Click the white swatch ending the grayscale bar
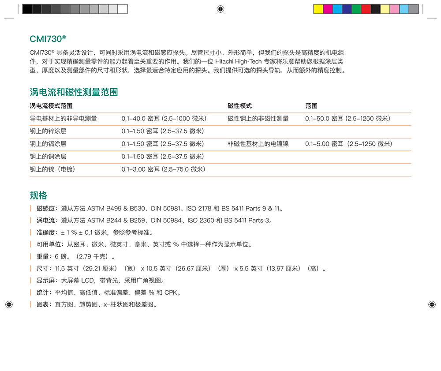This screenshot has width=441, height=371. click(x=123, y=9)
